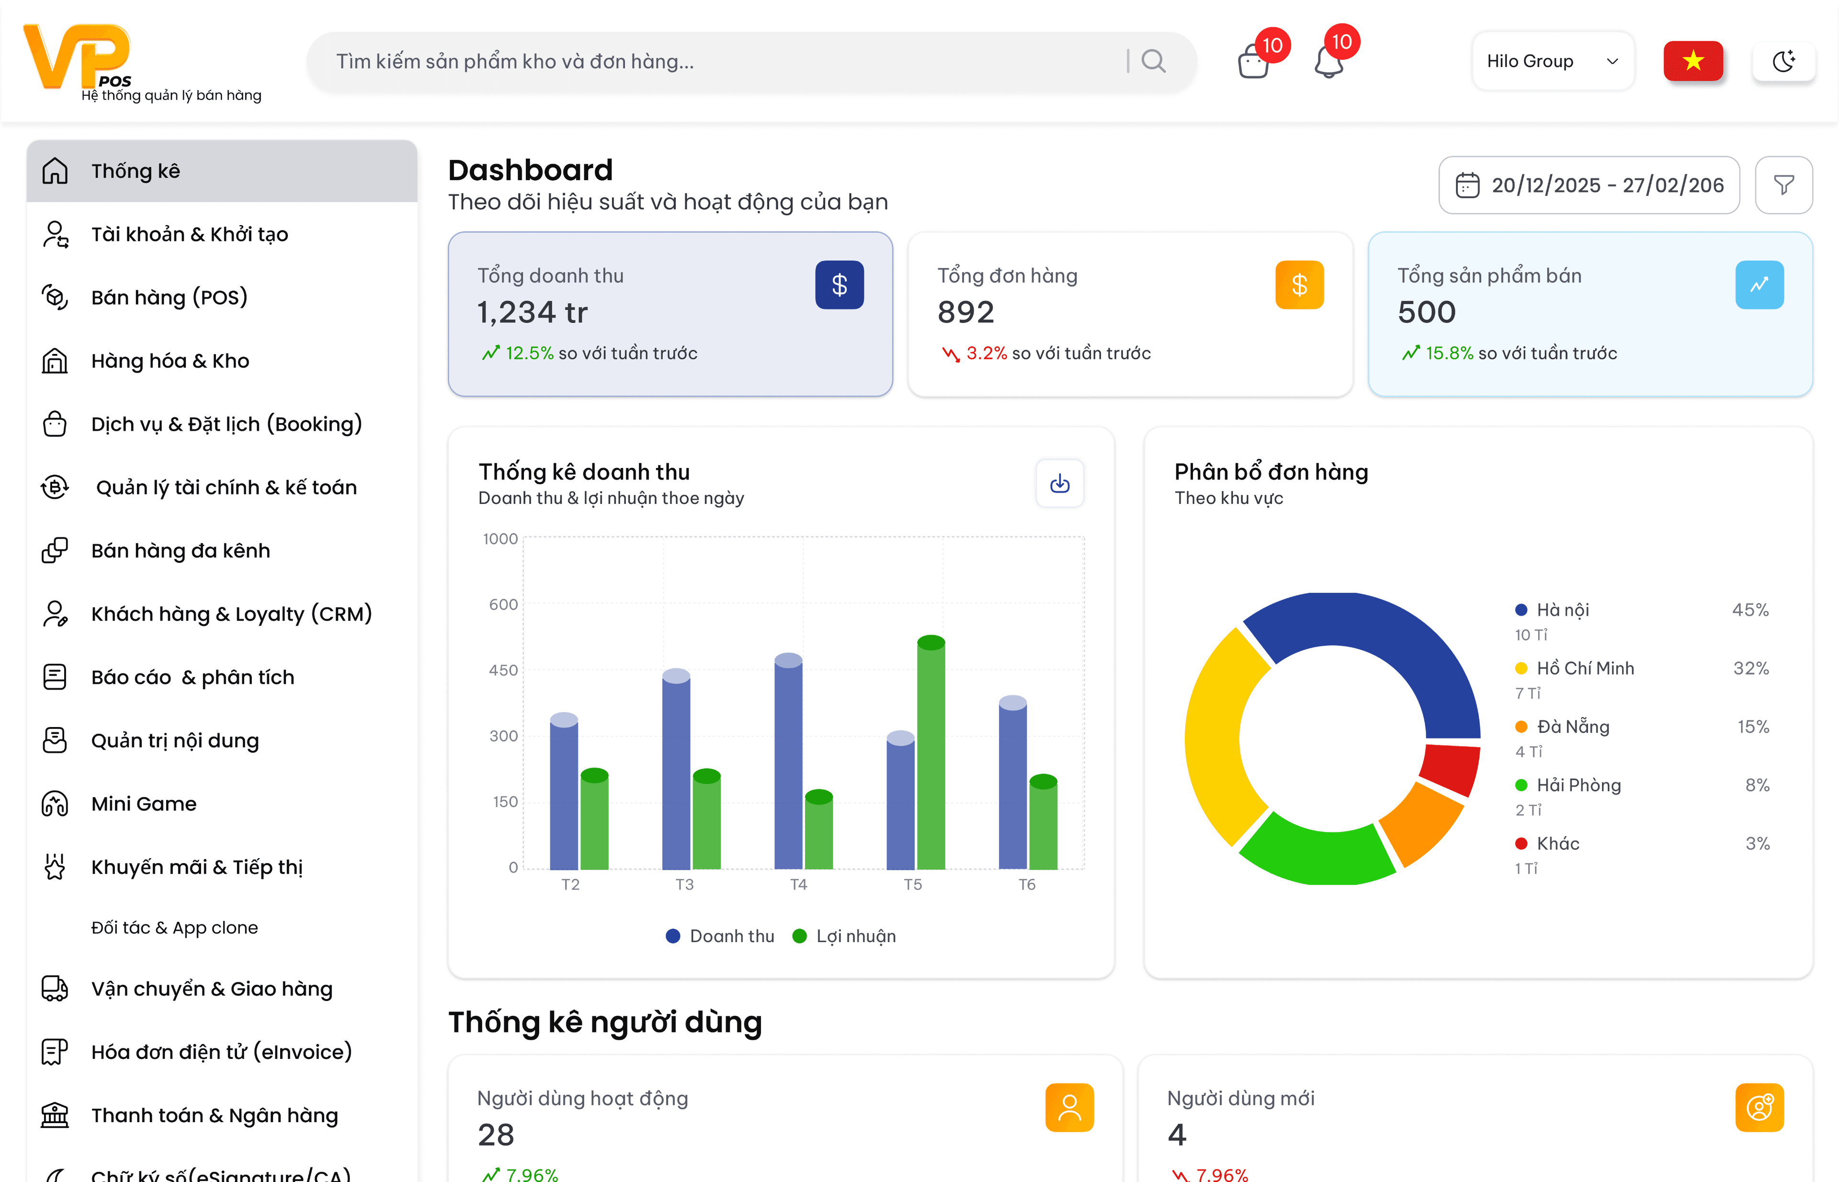This screenshot has height=1182, width=1839.
Task: Click the Hà nội blue legend dot
Action: click(x=1521, y=609)
